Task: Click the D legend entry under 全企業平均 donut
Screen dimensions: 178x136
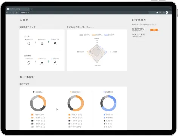Action: [x=108, y=127]
